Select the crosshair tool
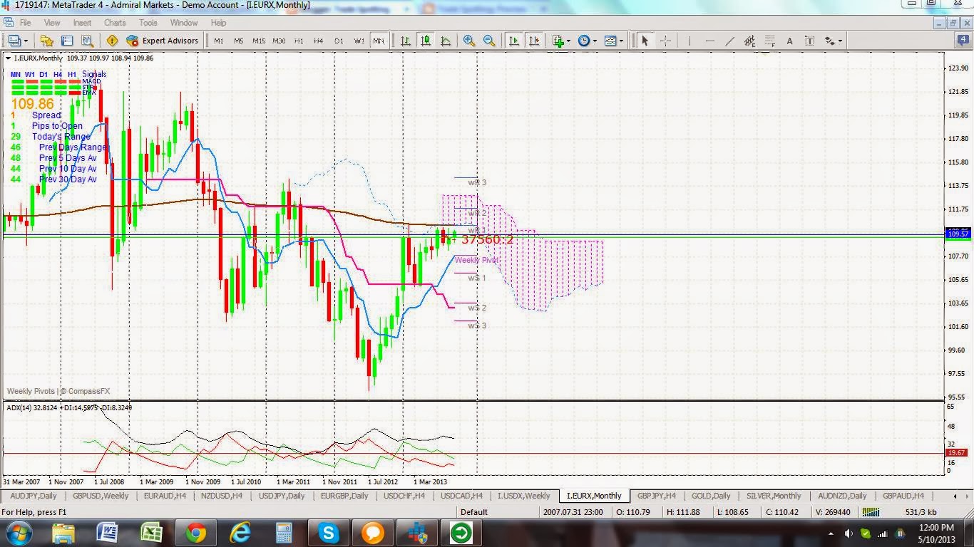 [x=665, y=41]
